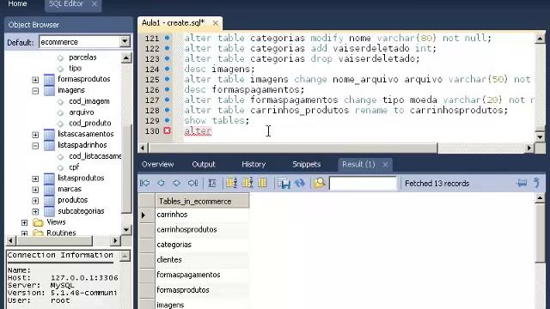
Task: Click column icon beside cod_imagem
Action: click(x=60, y=101)
